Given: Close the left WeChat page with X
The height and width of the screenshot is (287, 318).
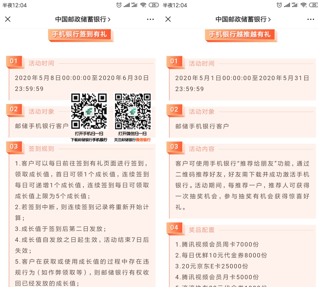Looking at the screenshot, I should point(8,19).
